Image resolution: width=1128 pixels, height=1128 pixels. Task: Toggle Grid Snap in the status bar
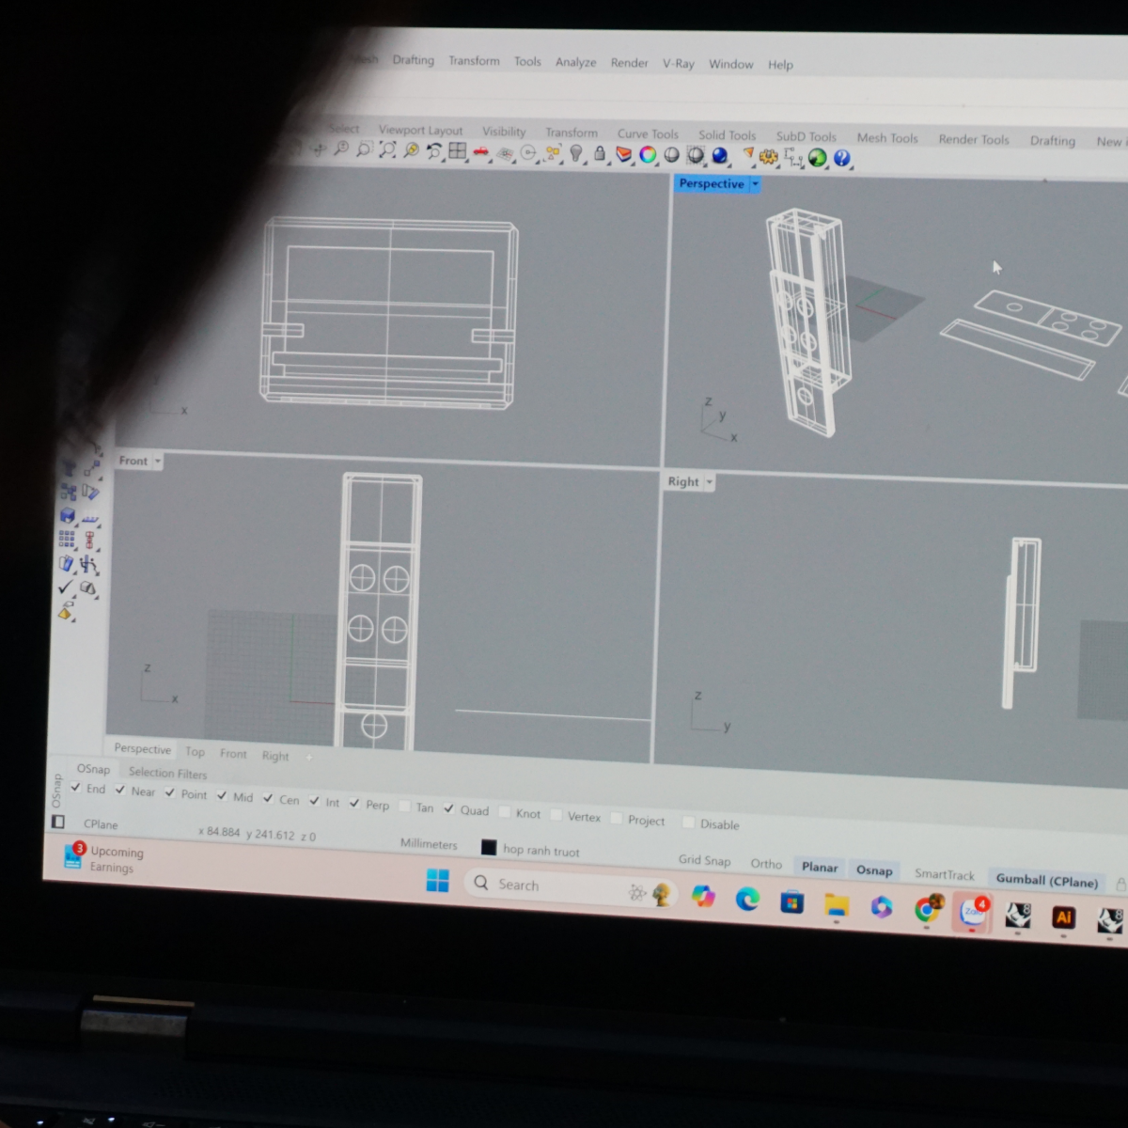point(704,860)
